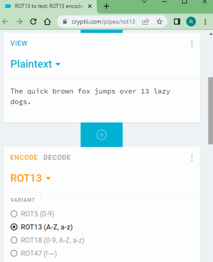Click the browser forward arrow
Viewport: 213px width, 262px height.
tap(19, 21)
